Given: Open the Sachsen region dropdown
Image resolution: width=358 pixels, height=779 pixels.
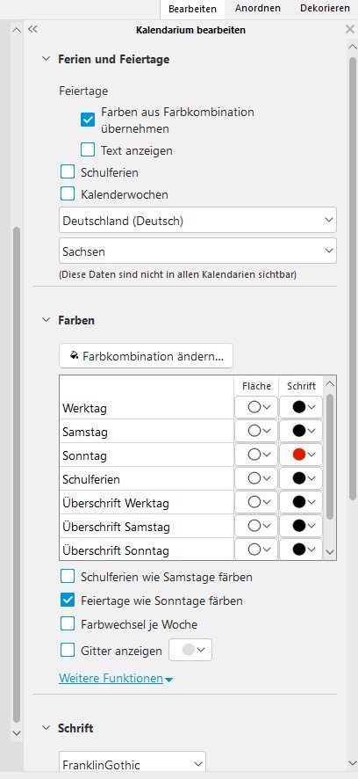Looking at the screenshot, I should (197, 251).
